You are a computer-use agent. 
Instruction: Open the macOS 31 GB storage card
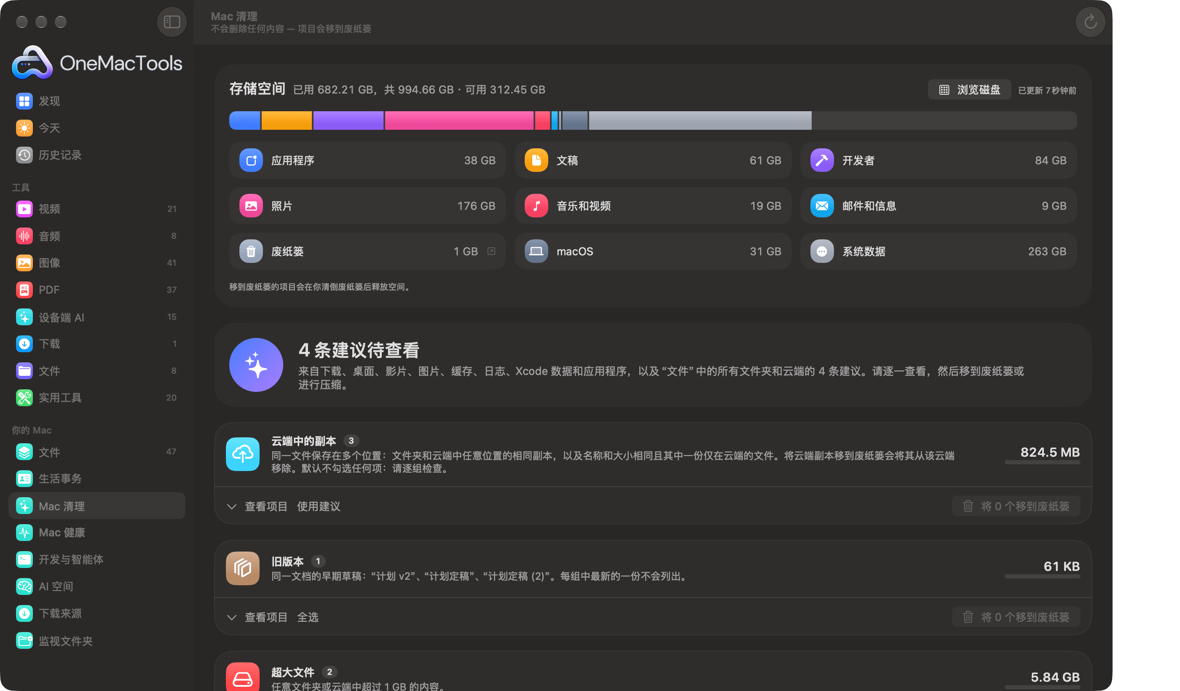pos(653,252)
